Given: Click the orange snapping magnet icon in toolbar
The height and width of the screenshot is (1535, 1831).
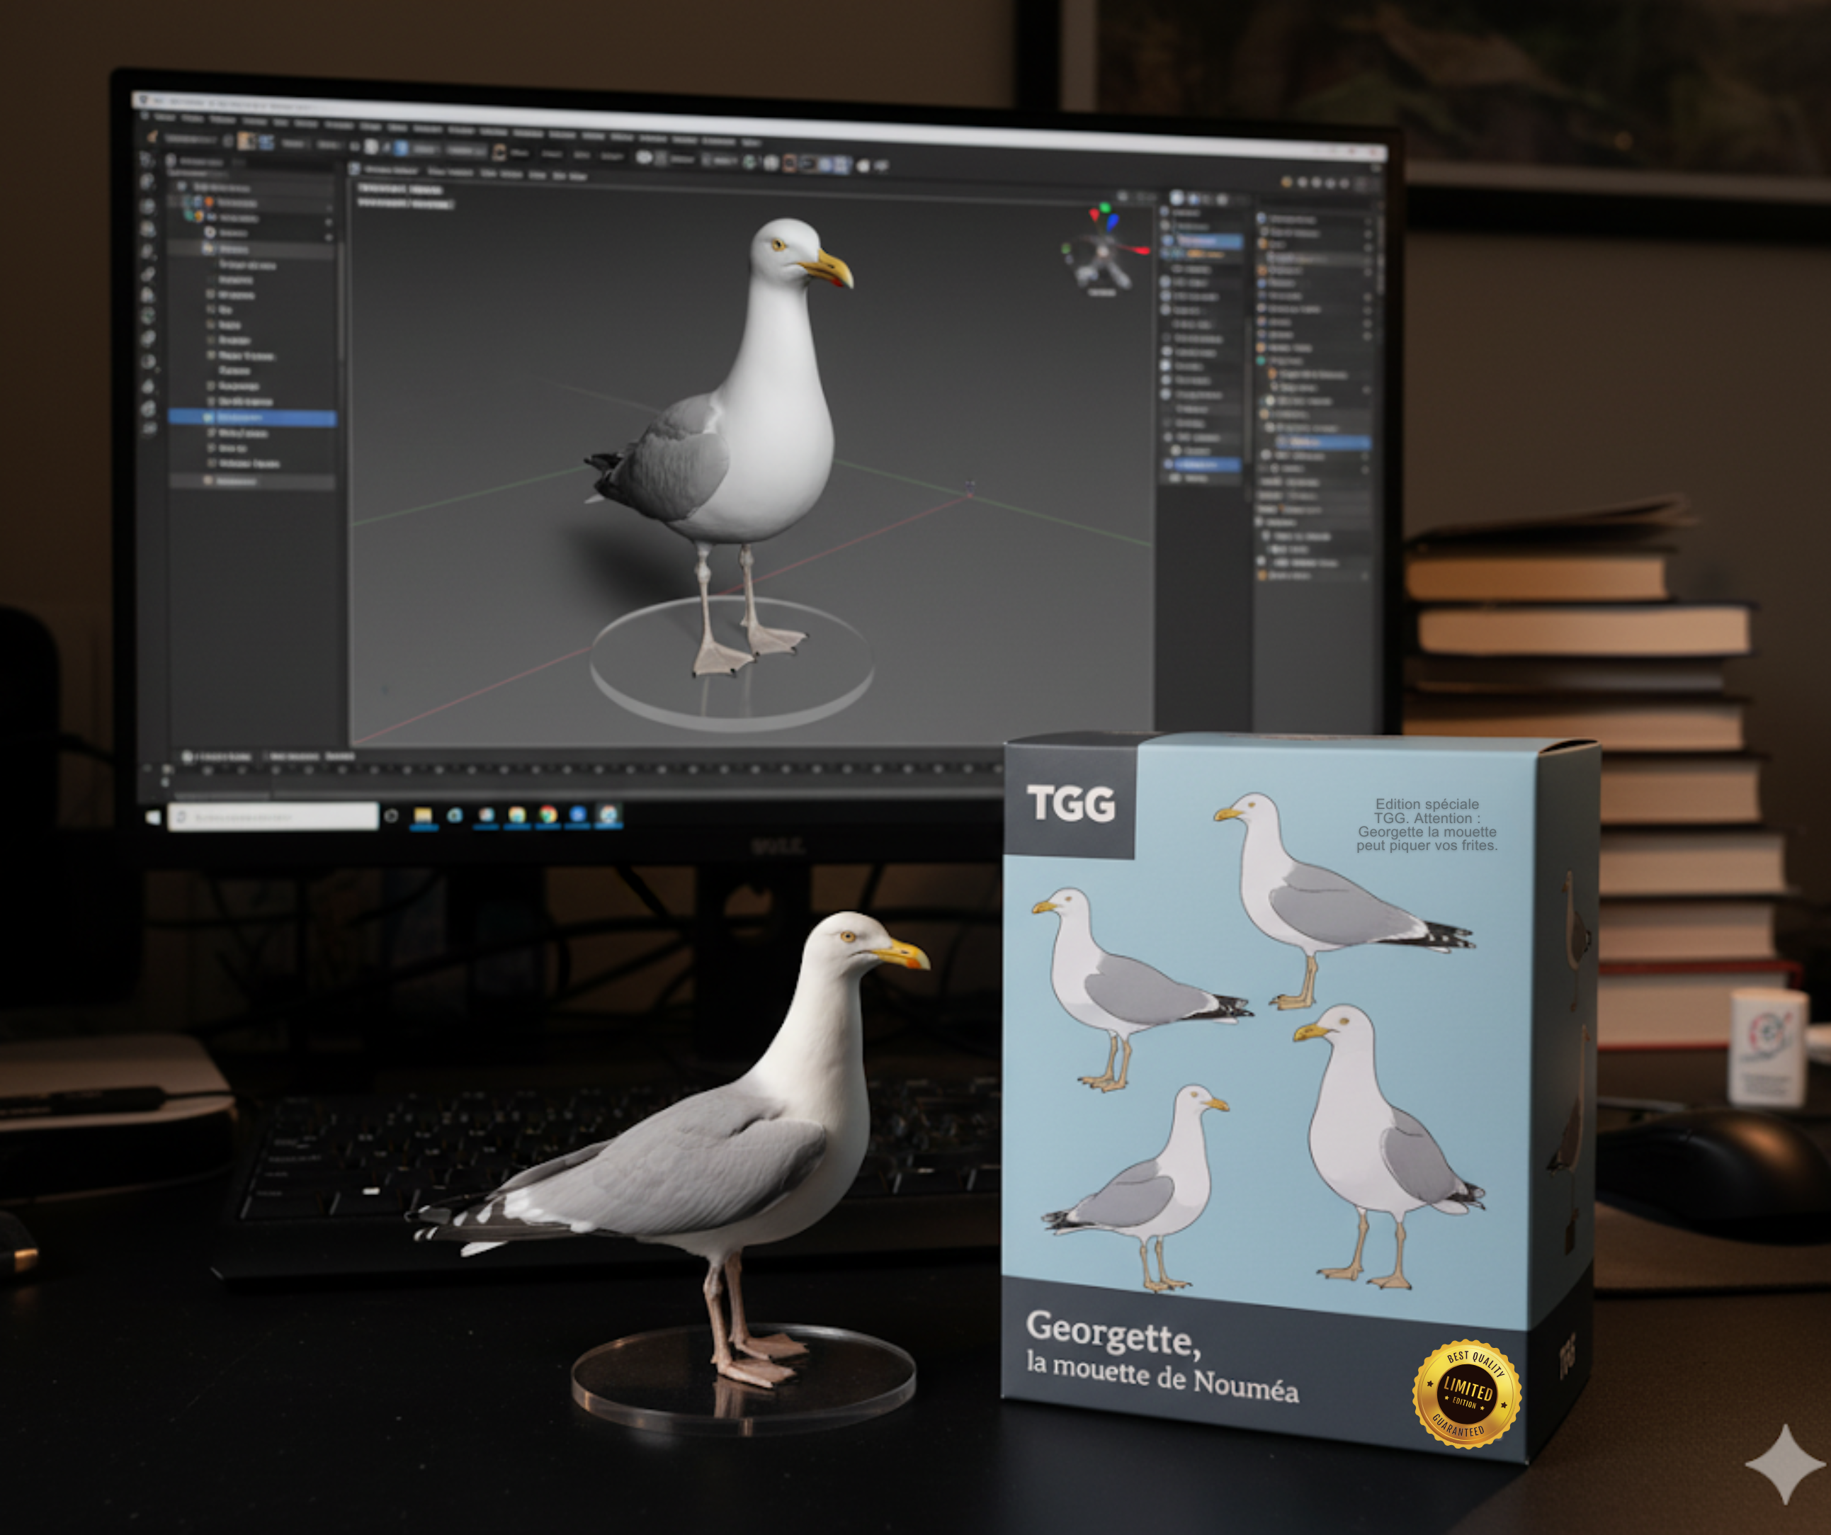Looking at the screenshot, I should pos(499,152).
